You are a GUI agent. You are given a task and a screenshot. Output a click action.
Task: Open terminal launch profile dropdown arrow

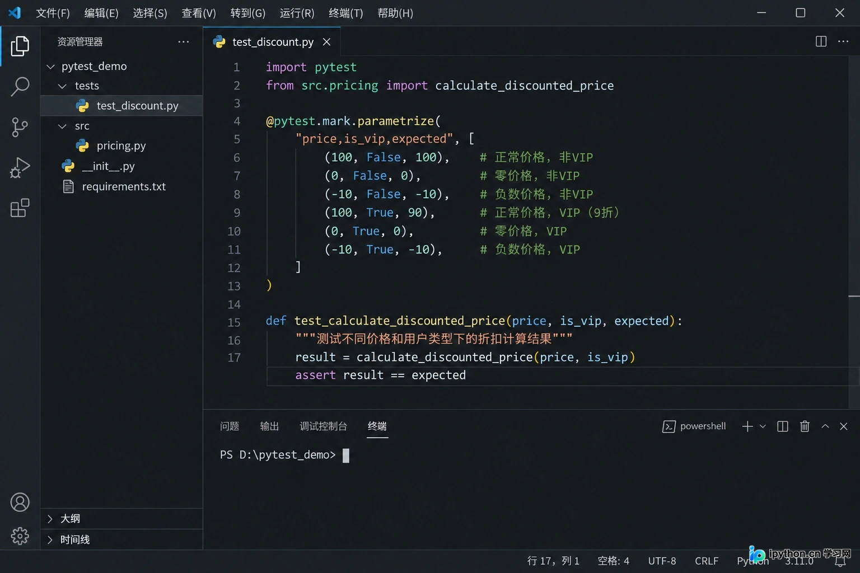(763, 426)
